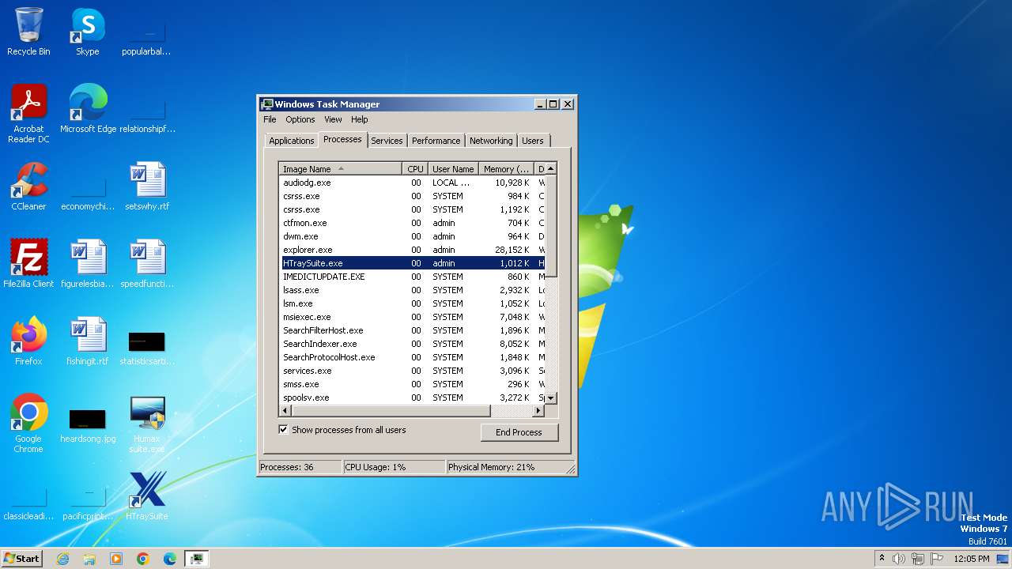Screen dimensions: 1012x569
Task: Open the HTraySuite desktop shortcut
Action: coord(147,496)
